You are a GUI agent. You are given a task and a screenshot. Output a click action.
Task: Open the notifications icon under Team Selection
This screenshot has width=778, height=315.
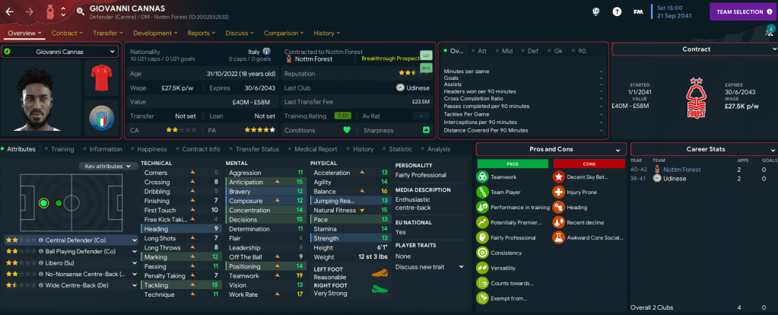coord(768,30)
